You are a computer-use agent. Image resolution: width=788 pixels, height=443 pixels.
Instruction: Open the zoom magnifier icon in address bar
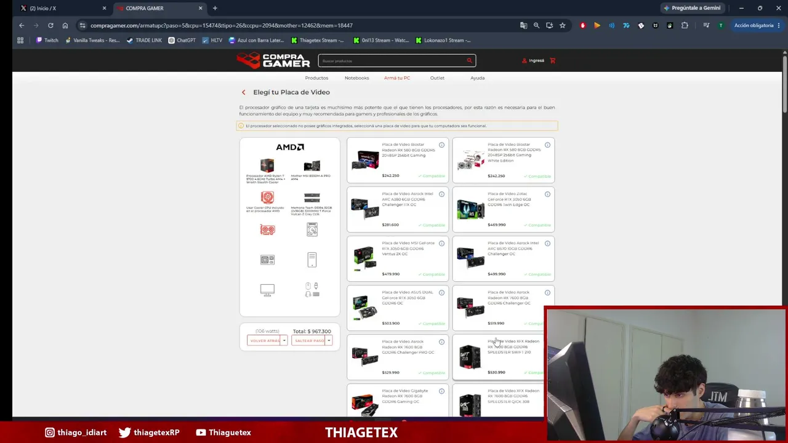pyautogui.click(x=536, y=25)
